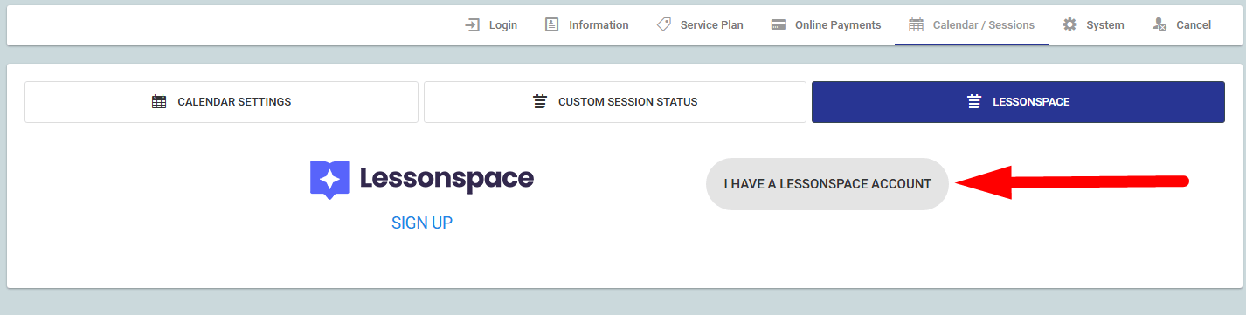The image size is (1246, 315).
Task: Click I Have a Lessonspace Account
Action: (x=827, y=184)
